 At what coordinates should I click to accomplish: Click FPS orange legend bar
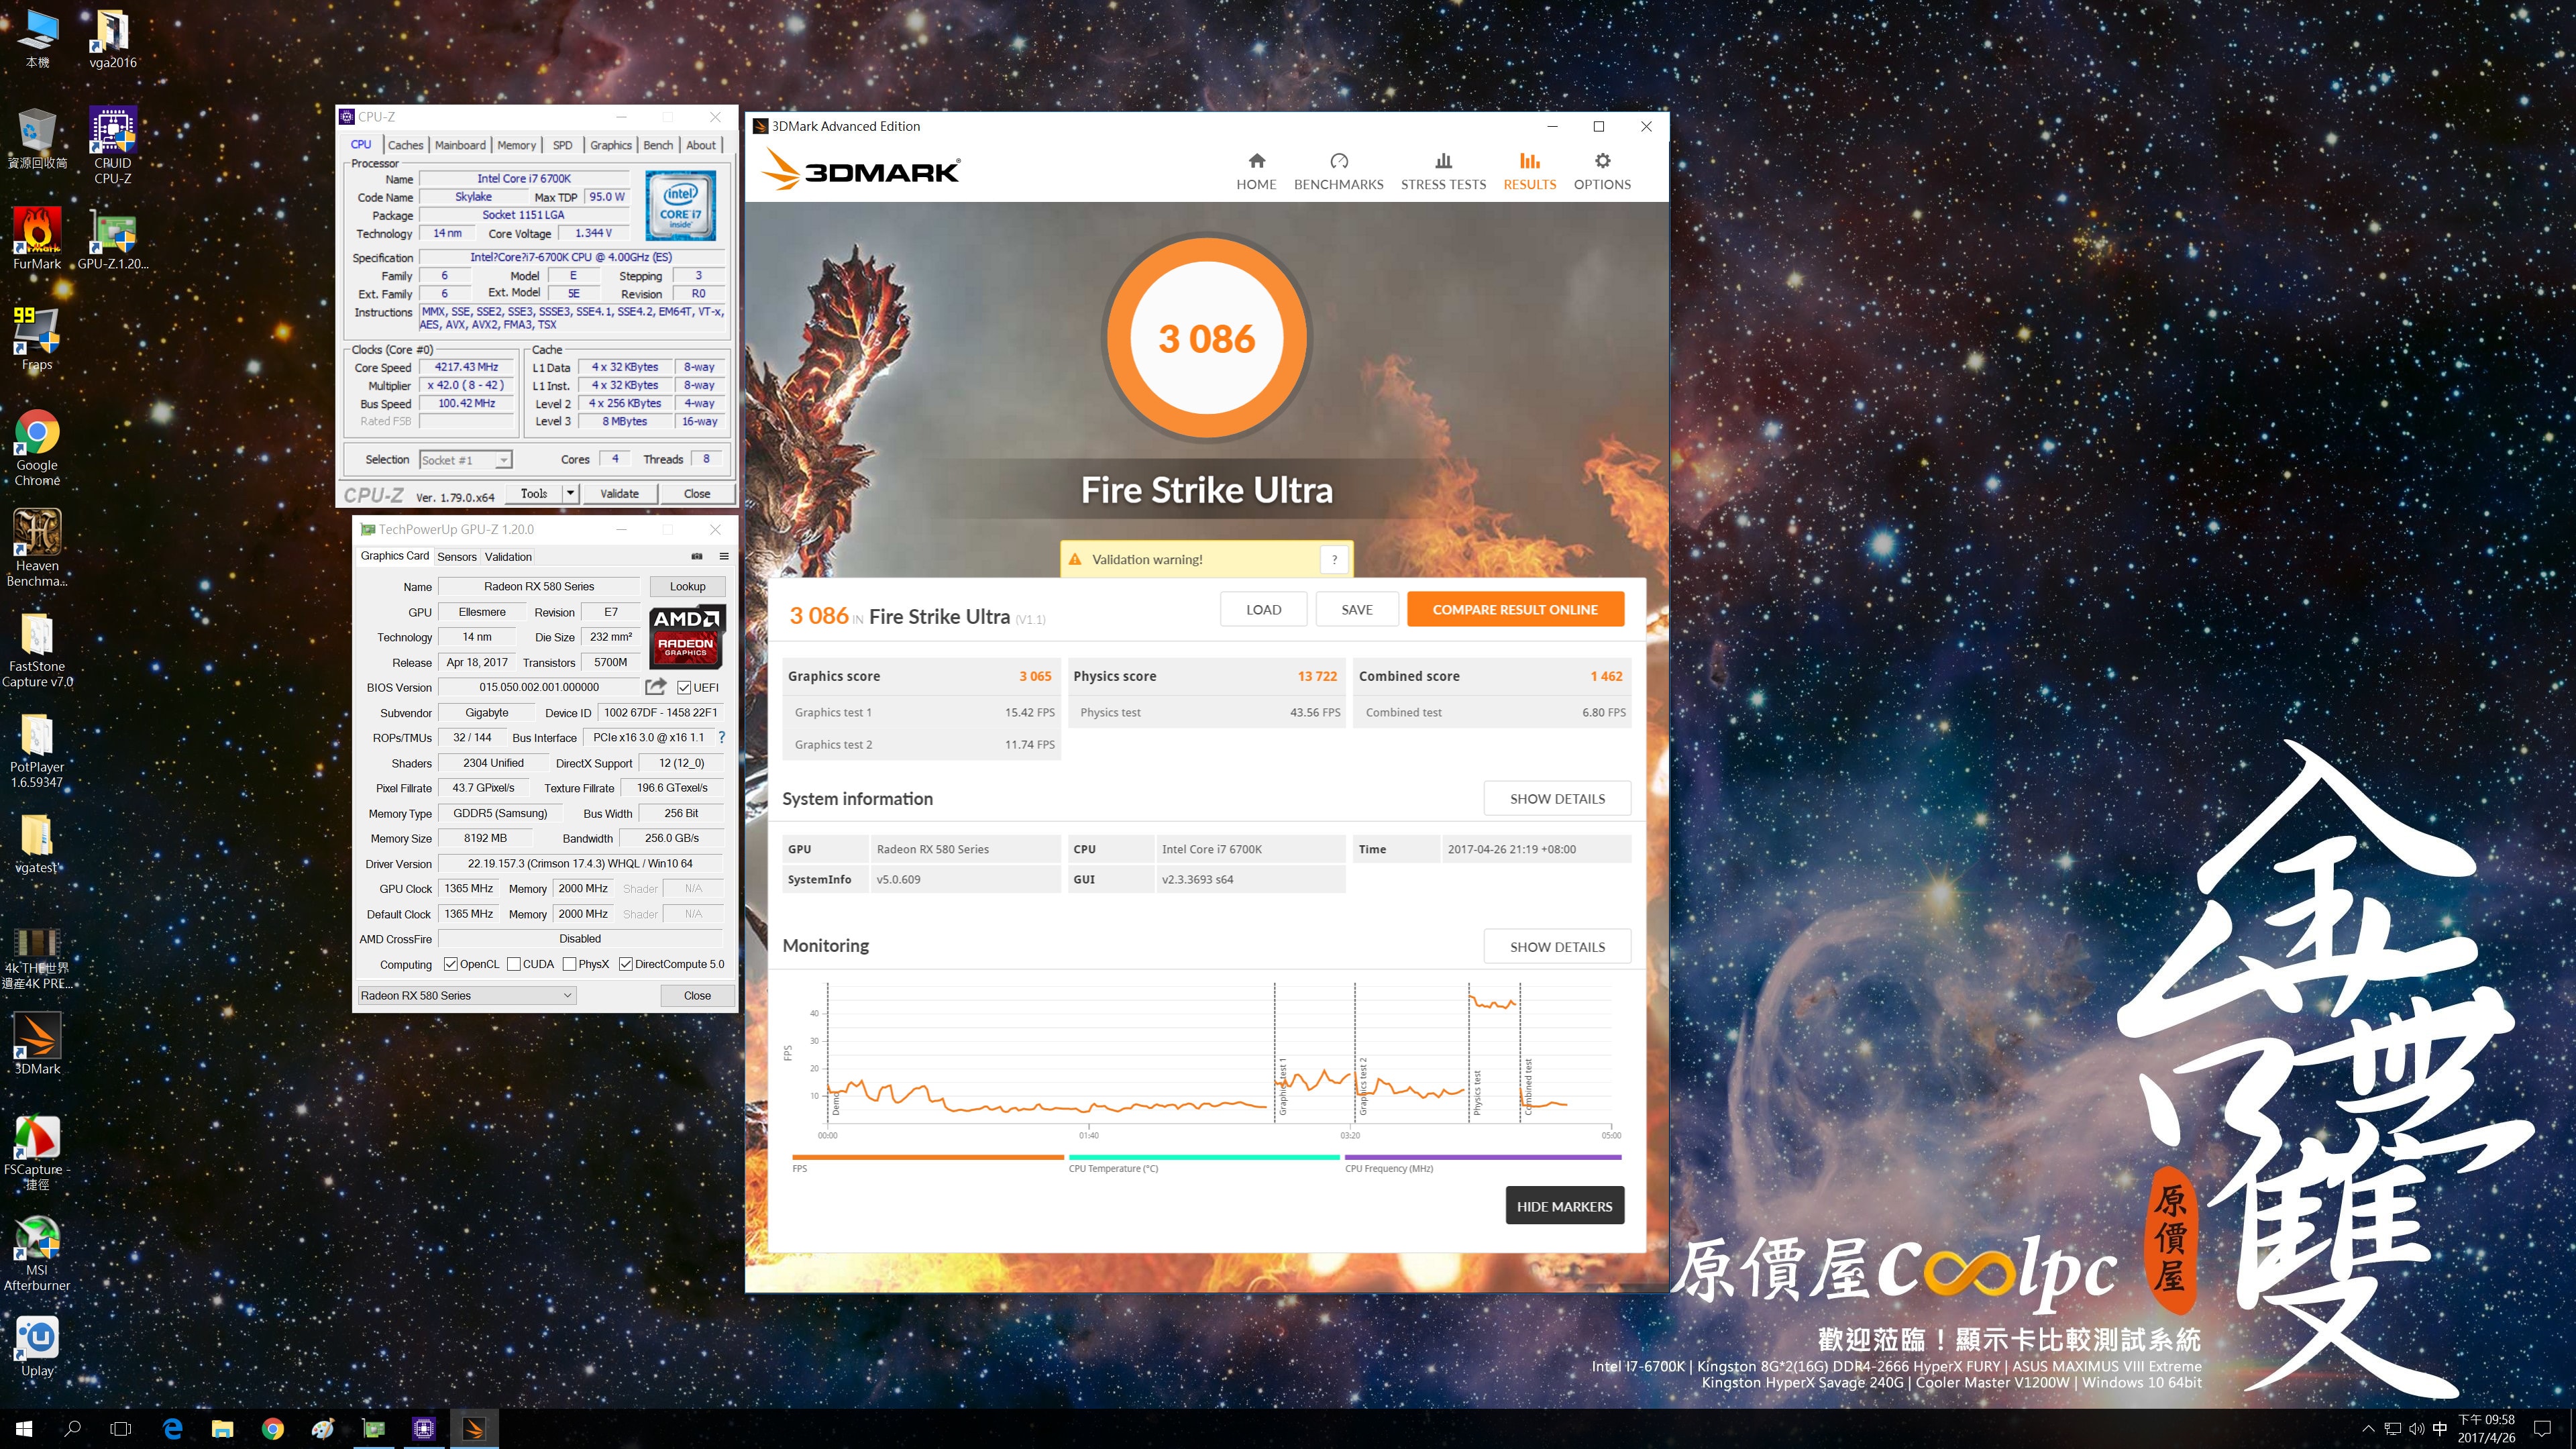(x=928, y=1157)
